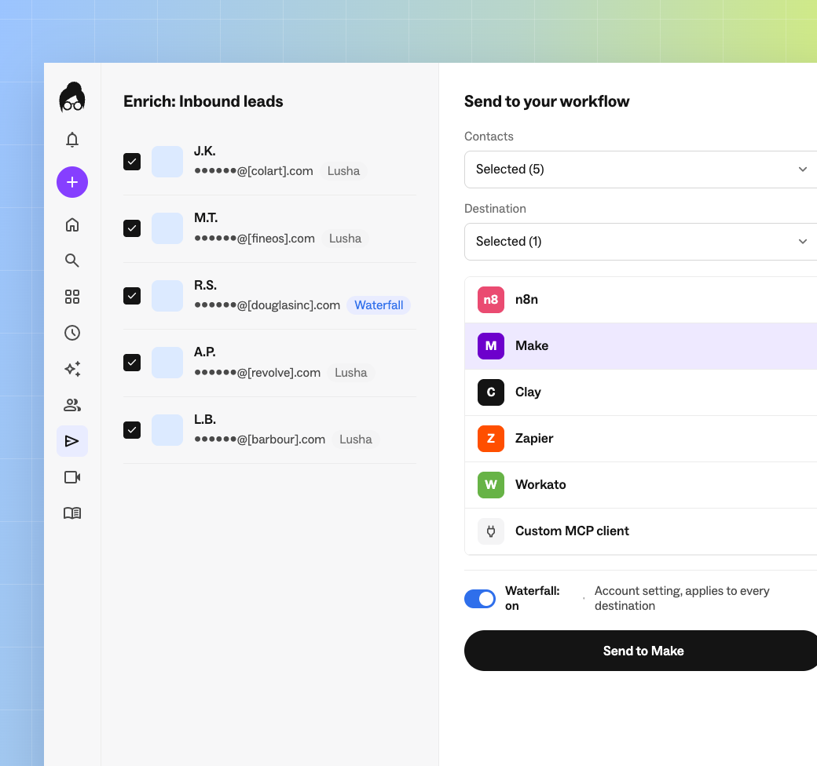Open the video camera icon
This screenshot has height=766, width=817.
click(x=72, y=476)
